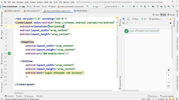Click the Zoom to Fit Screen icon
This screenshot has width=179, height=100.
point(169,86)
